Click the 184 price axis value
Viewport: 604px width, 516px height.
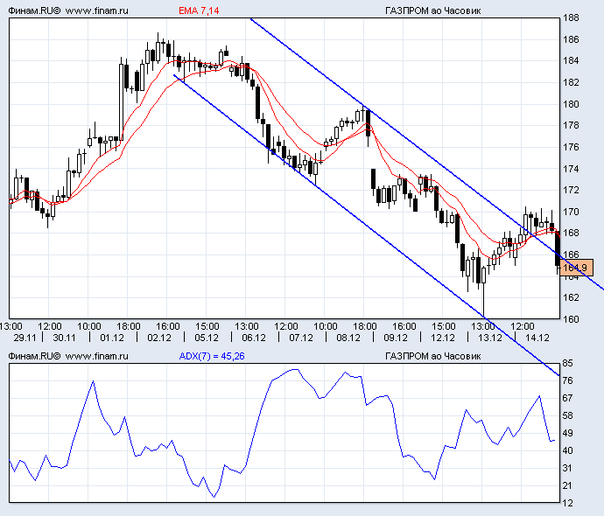(x=571, y=61)
